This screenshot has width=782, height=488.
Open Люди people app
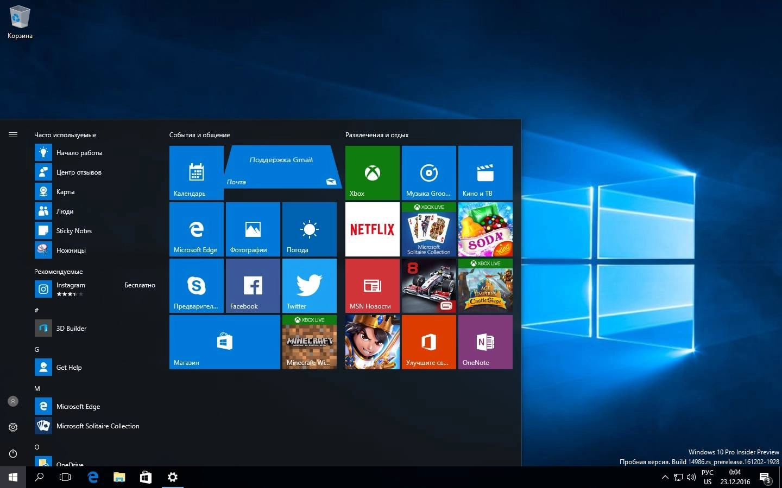pos(96,211)
